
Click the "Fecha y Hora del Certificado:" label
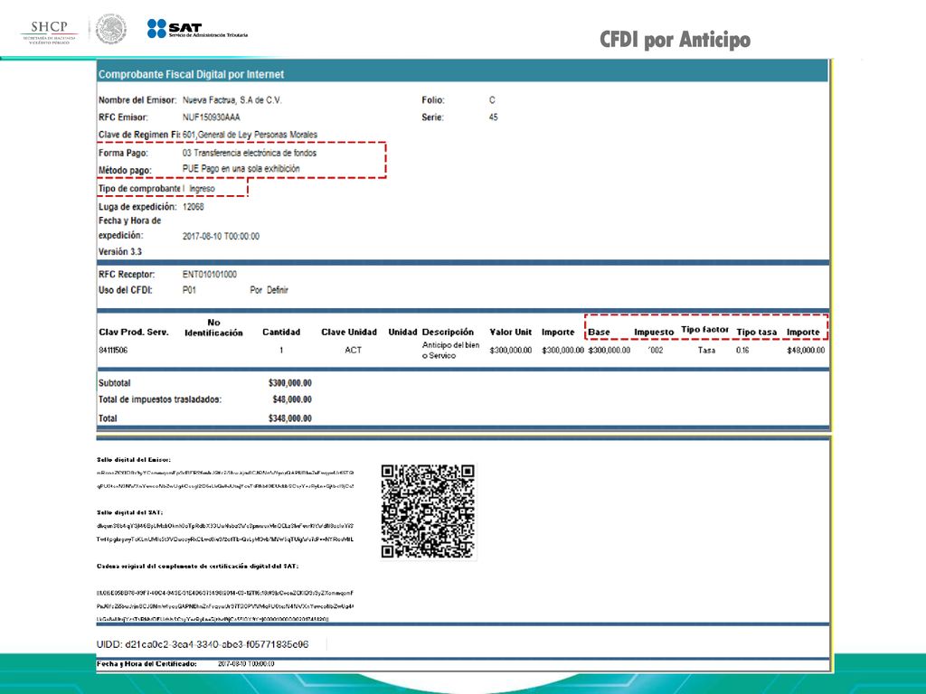click(x=146, y=664)
